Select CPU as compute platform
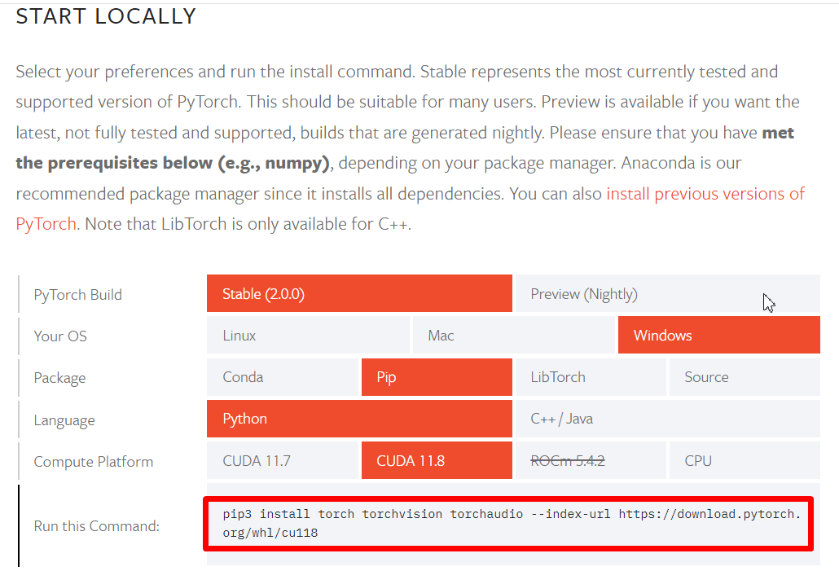This screenshot has height=571, width=839. (744, 461)
